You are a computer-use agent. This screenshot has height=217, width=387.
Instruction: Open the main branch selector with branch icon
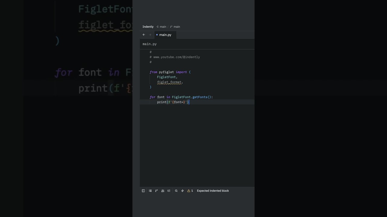175,27
